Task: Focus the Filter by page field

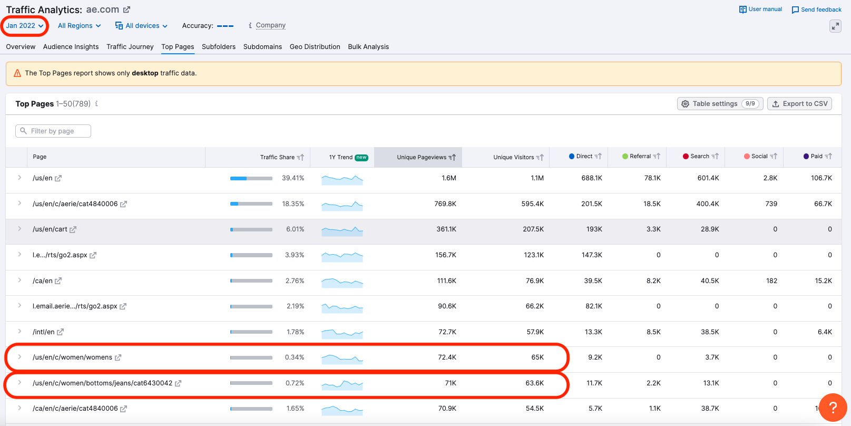Action: pos(53,131)
